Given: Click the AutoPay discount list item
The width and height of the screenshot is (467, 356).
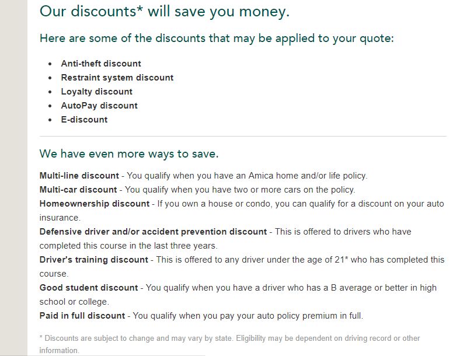Looking at the screenshot, I should point(99,106).
